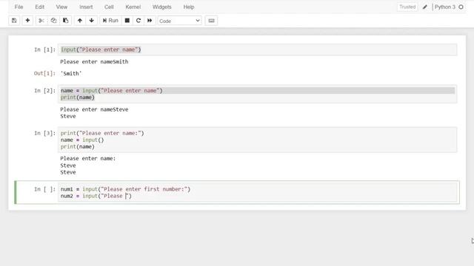The image size is (474, 266).
Task: Run the current cell
Action: tap(110, 21)
